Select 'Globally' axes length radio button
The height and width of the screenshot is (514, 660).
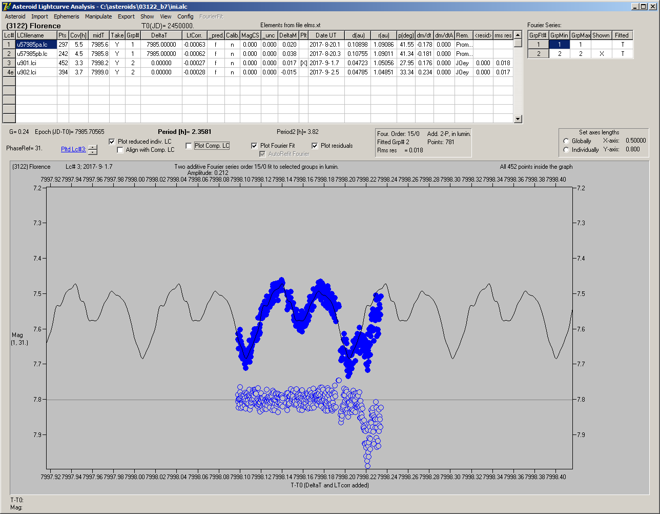(x=566, y=141)
